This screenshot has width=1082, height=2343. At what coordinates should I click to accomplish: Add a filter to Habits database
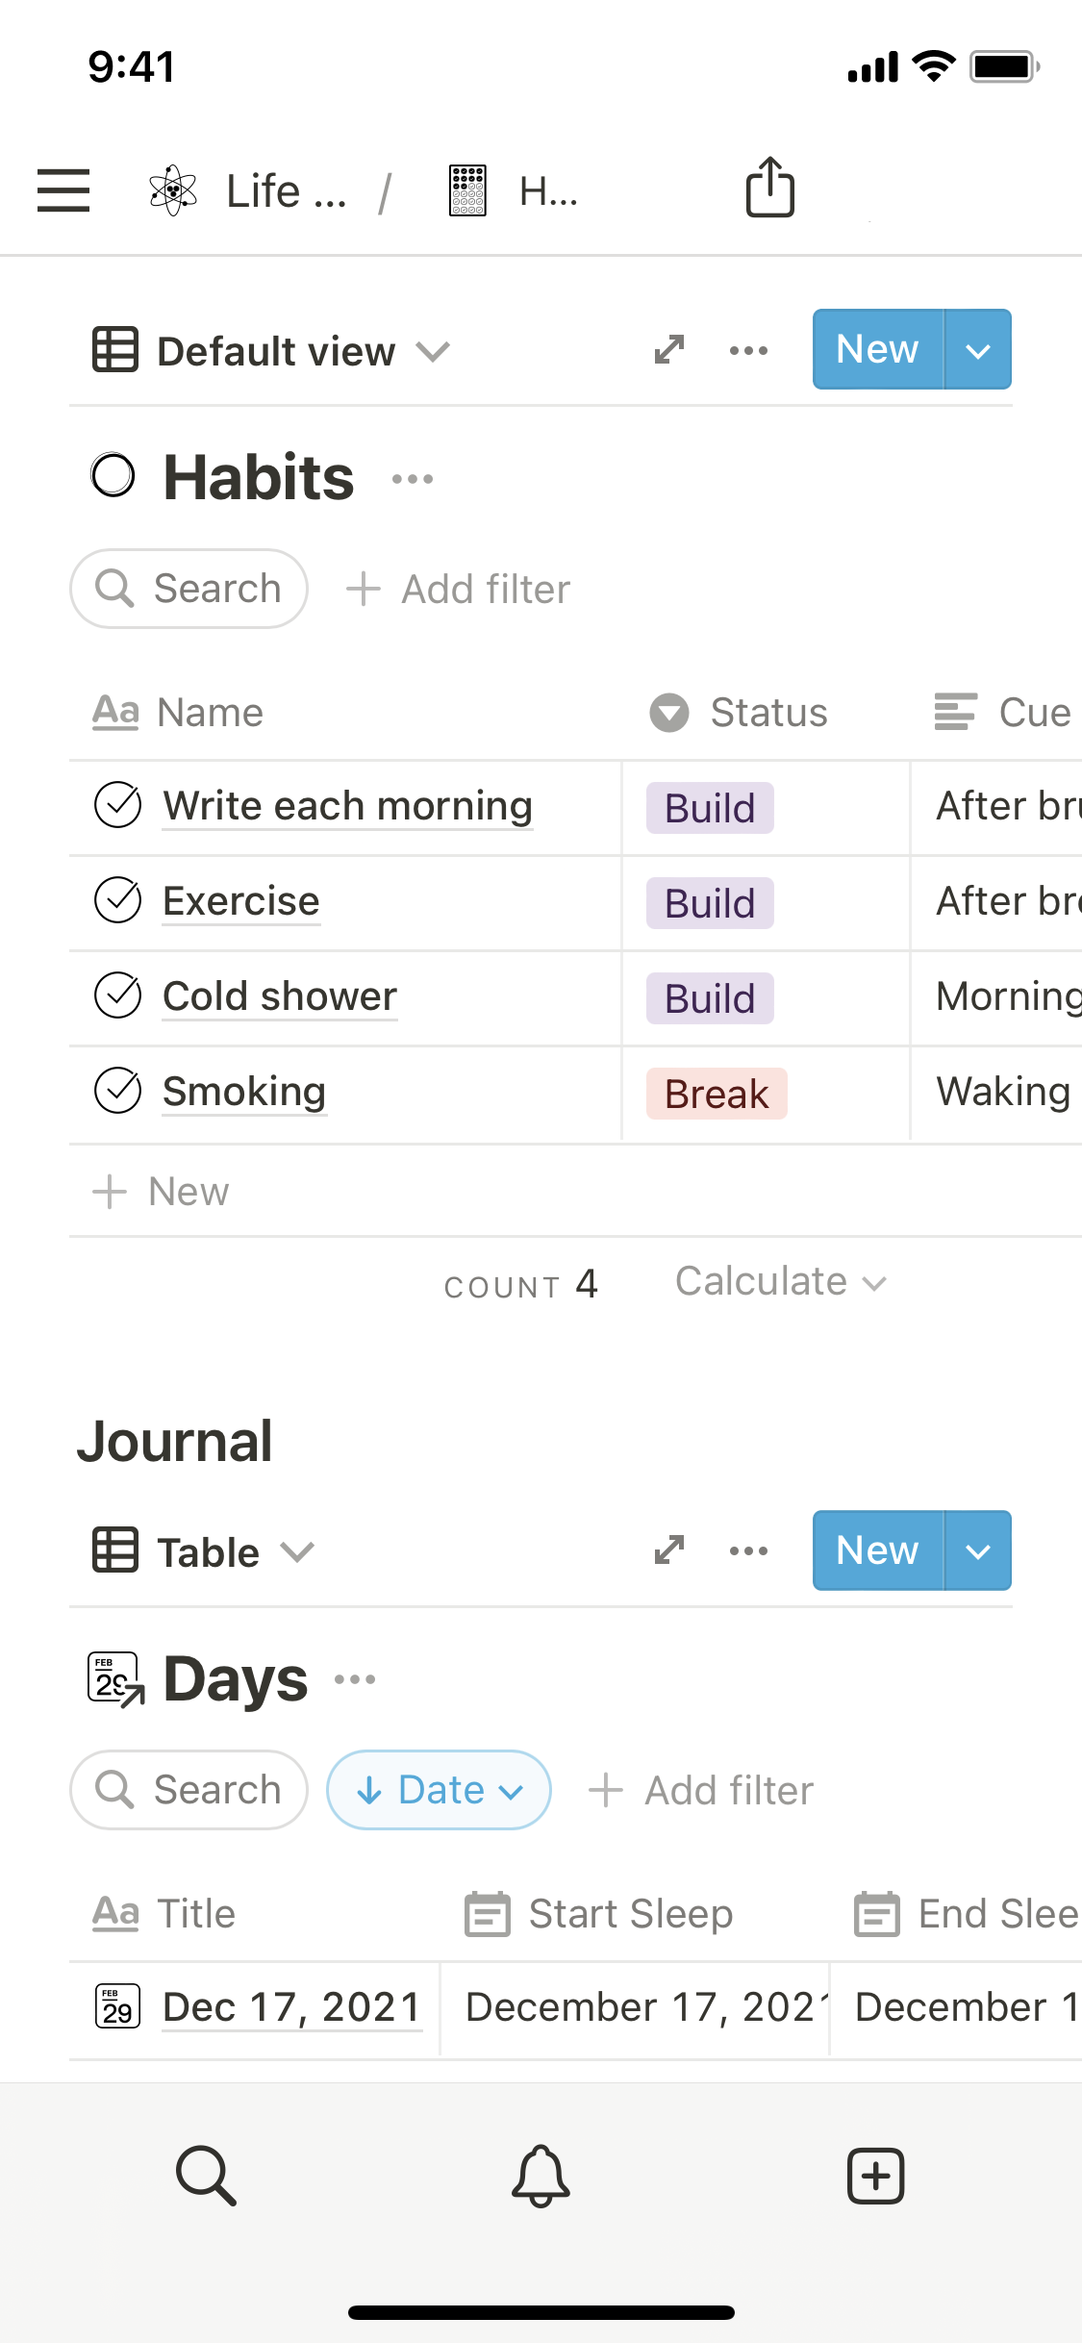point(459,589)
